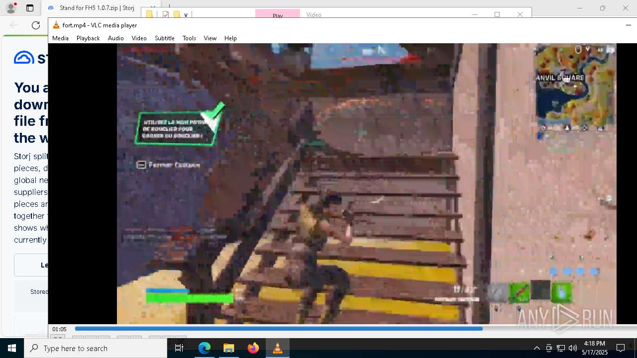Image resolution: width=637 pixels, height=358 pixels.
Task: Restore down the Edge browser window
Action: 603,8
